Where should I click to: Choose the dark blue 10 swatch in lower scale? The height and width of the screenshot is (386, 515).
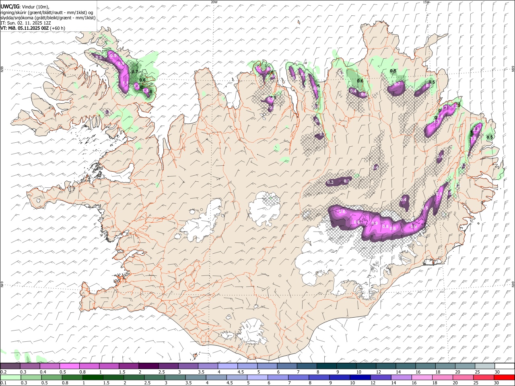coord(360,378)
